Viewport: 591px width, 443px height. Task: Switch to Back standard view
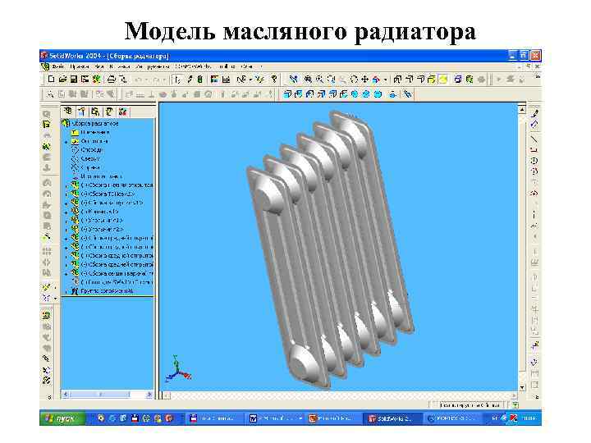(x=299, y=94)
